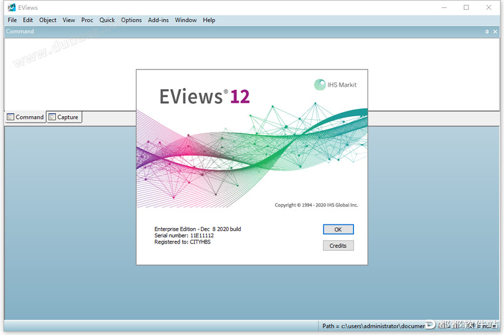Switch to the Capture tab
The image size is (504, 335).
(64, 117)
